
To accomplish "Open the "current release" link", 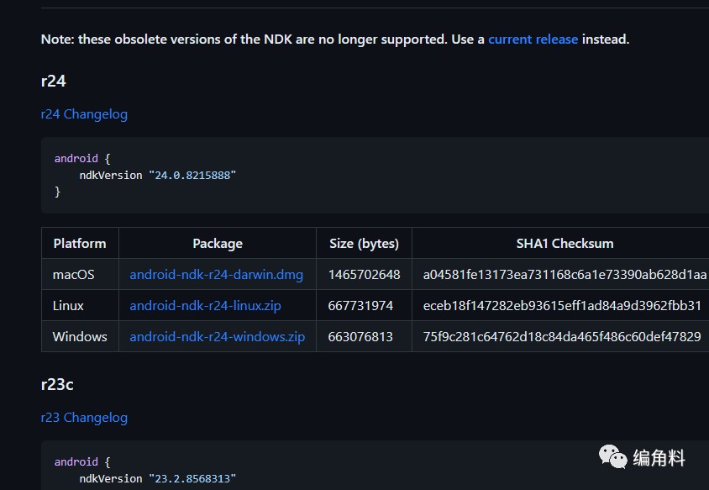I will (533, 39).
